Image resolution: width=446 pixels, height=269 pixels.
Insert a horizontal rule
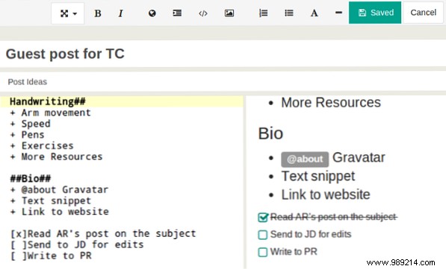click(338, 13)
